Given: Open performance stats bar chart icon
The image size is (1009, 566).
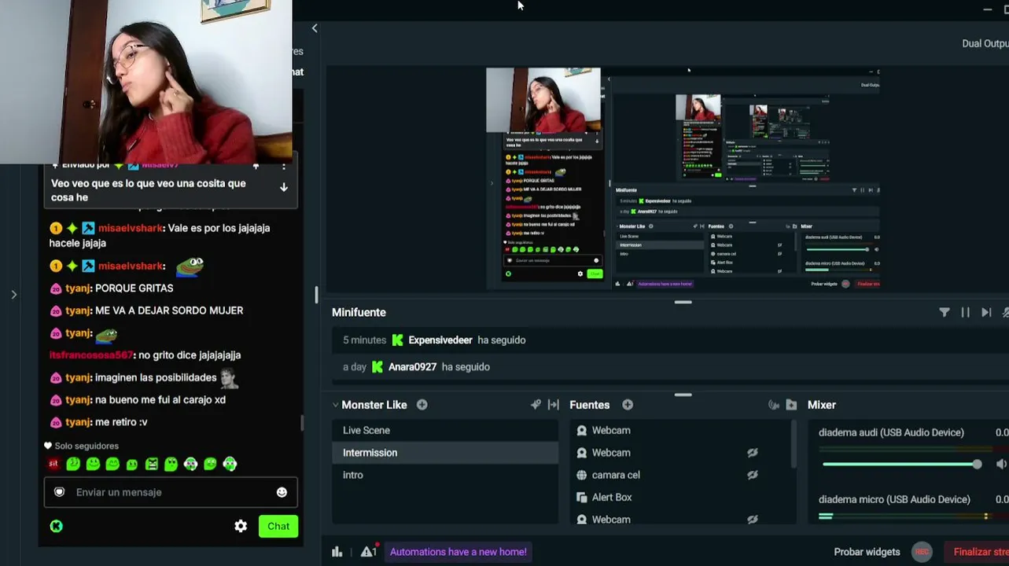Looking at the screenshot, I should tap(337, 552).
